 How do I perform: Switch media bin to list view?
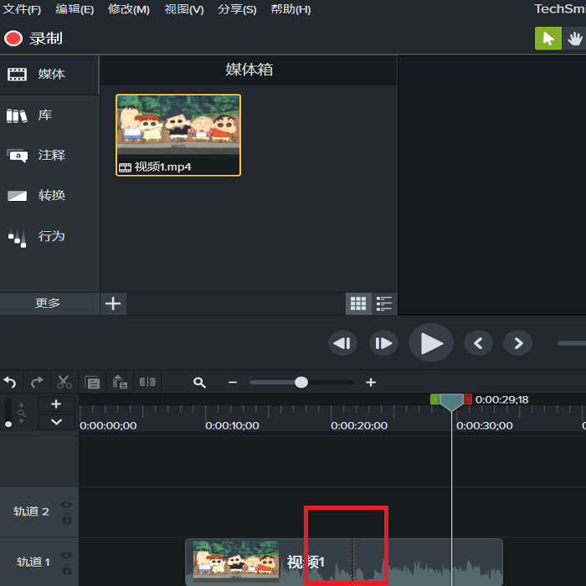pyautogui.click(x=383, y=303)
